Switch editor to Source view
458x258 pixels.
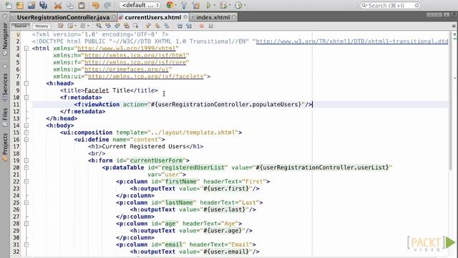(21, 26)
